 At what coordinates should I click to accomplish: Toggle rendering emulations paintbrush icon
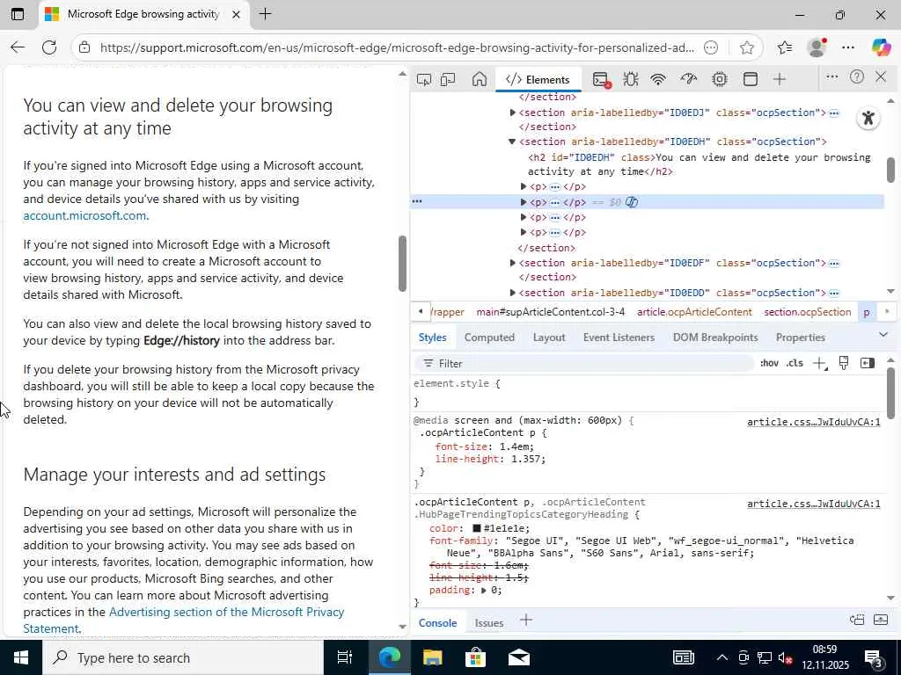(x=844, y=363)
